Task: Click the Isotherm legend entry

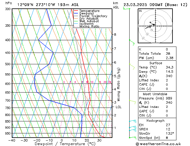Action: (84, 24)
